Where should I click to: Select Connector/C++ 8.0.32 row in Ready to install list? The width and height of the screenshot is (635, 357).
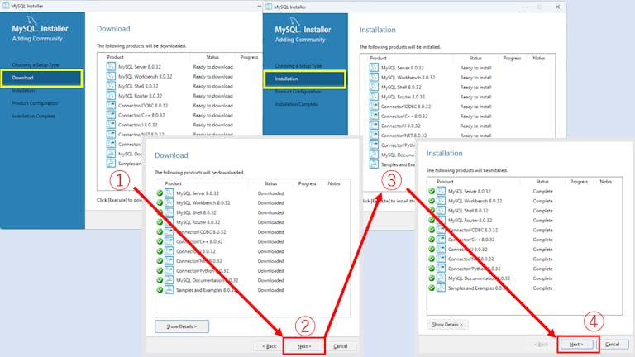click(457, 117)
